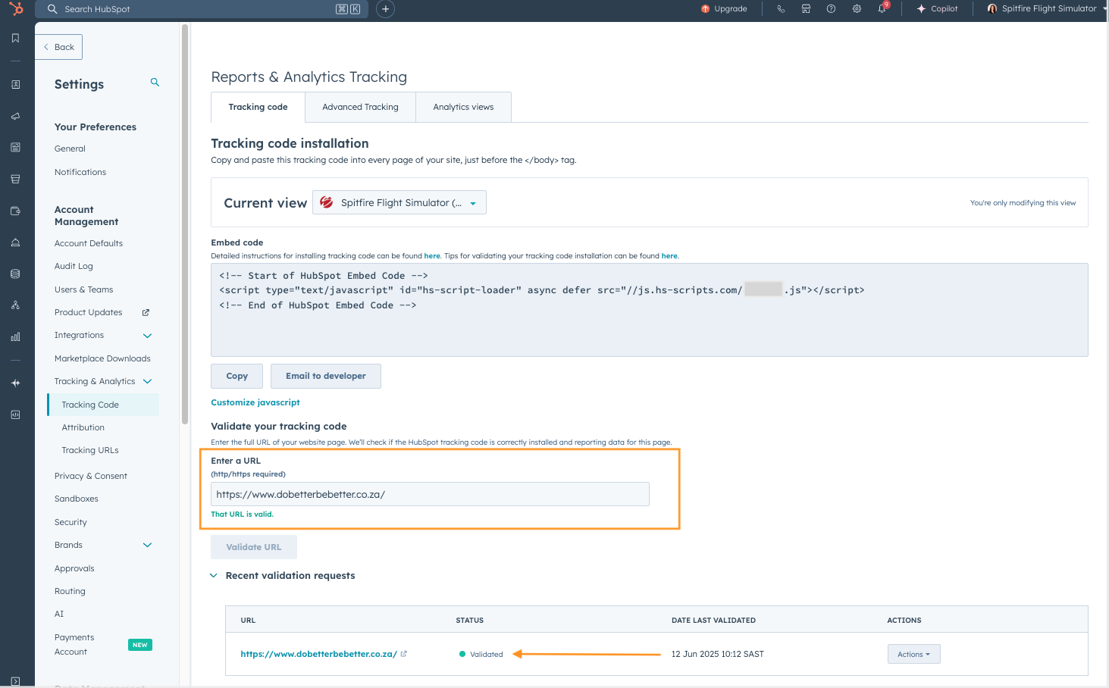Open the Automation workflows icon
Image resolution: width=1109 pixels, height=688 pixels.
pyautogui.click(x=15, y=305)
